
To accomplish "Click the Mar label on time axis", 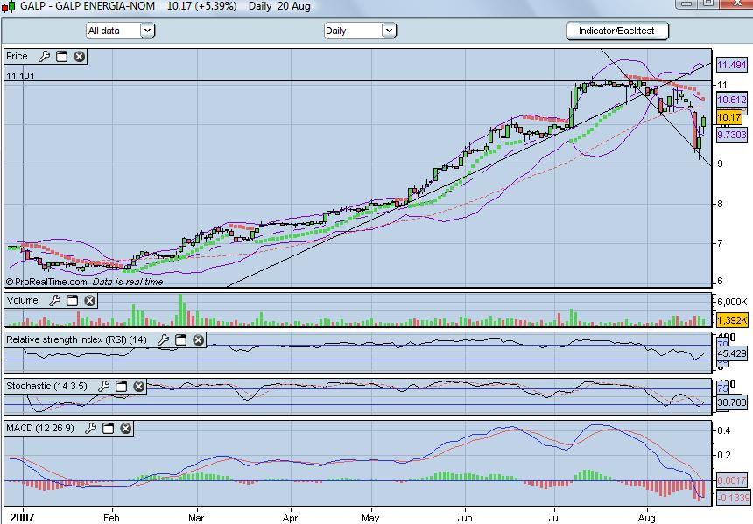I will pos(196,518).
